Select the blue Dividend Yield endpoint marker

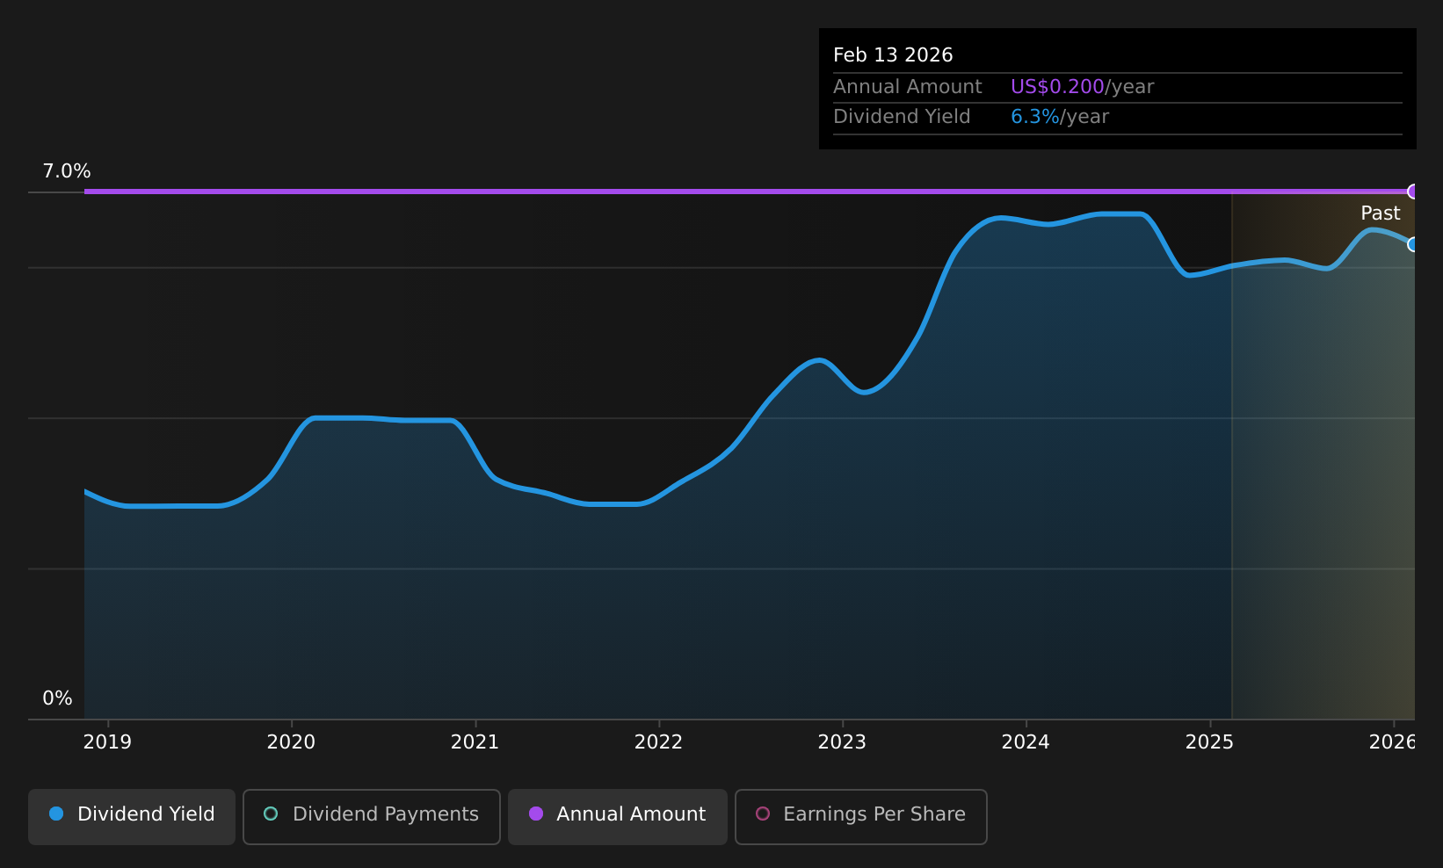click(1413, 244)
